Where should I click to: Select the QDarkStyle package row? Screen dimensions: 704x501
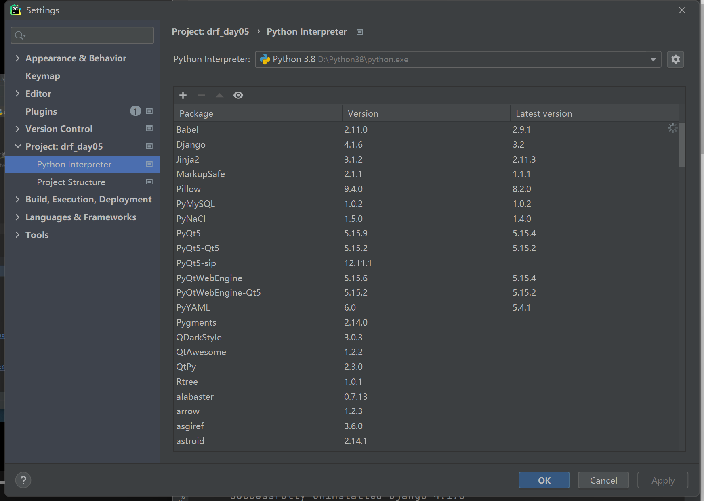click(426, 337)
